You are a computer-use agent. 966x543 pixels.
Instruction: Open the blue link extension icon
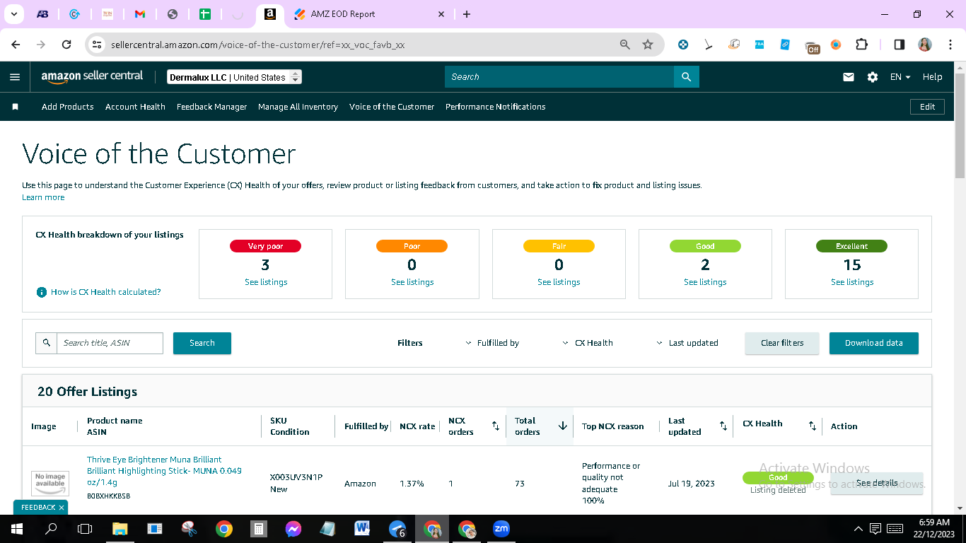pyautogui.click(x=785, y=45)
